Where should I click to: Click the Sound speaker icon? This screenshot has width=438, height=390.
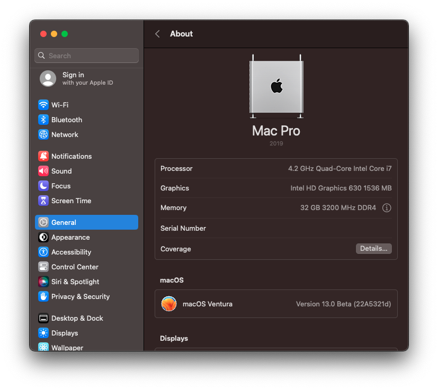(43, 171)
